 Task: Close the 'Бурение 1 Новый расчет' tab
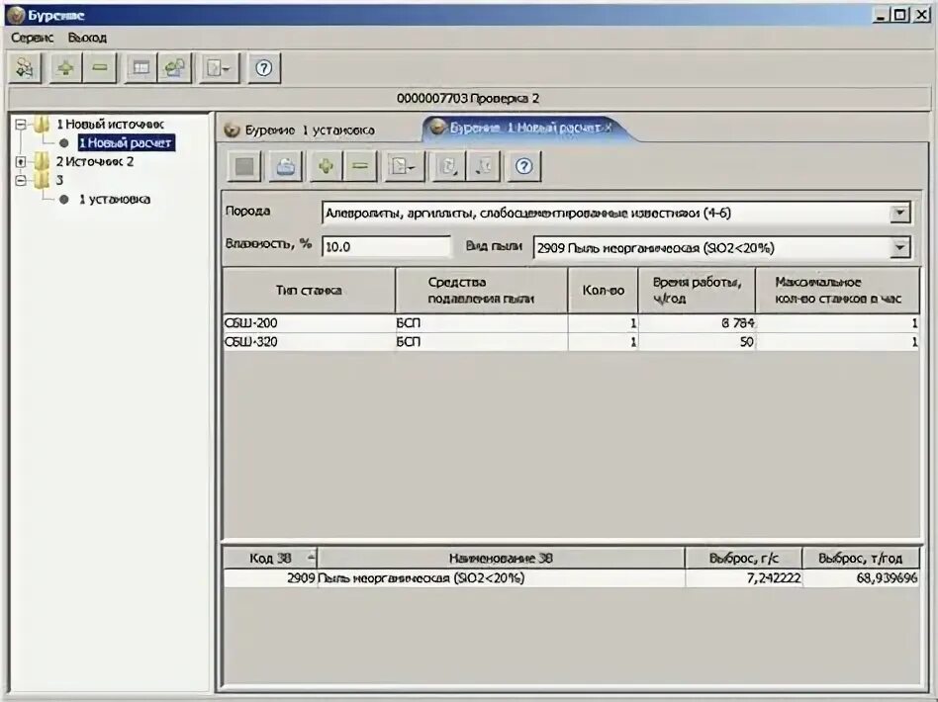[609, 127]
